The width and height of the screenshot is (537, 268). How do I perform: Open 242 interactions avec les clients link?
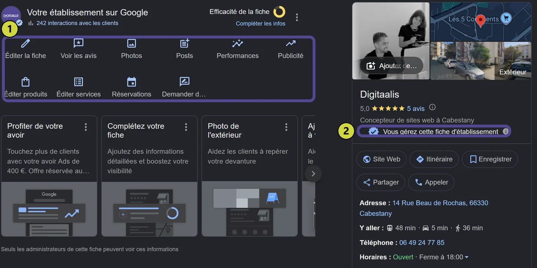click(77, 23)
